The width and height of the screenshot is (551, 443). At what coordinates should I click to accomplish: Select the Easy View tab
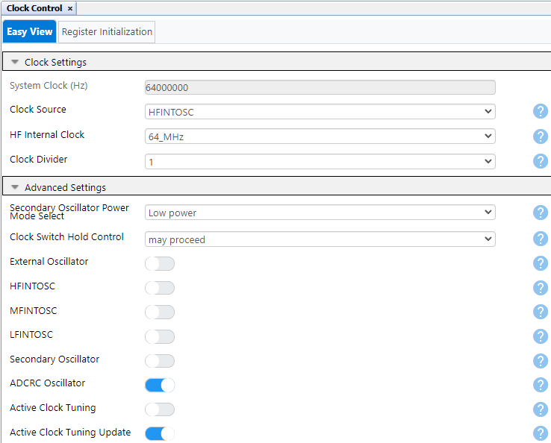coord(30,31)
